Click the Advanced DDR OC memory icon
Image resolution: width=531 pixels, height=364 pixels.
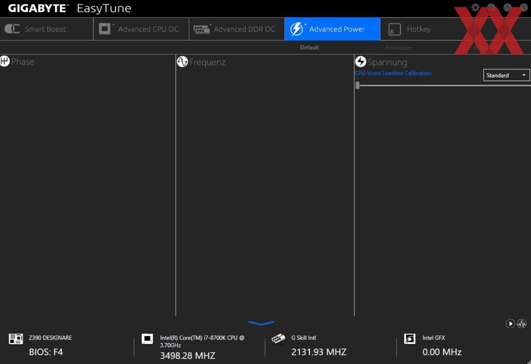[x=202, y=29]
